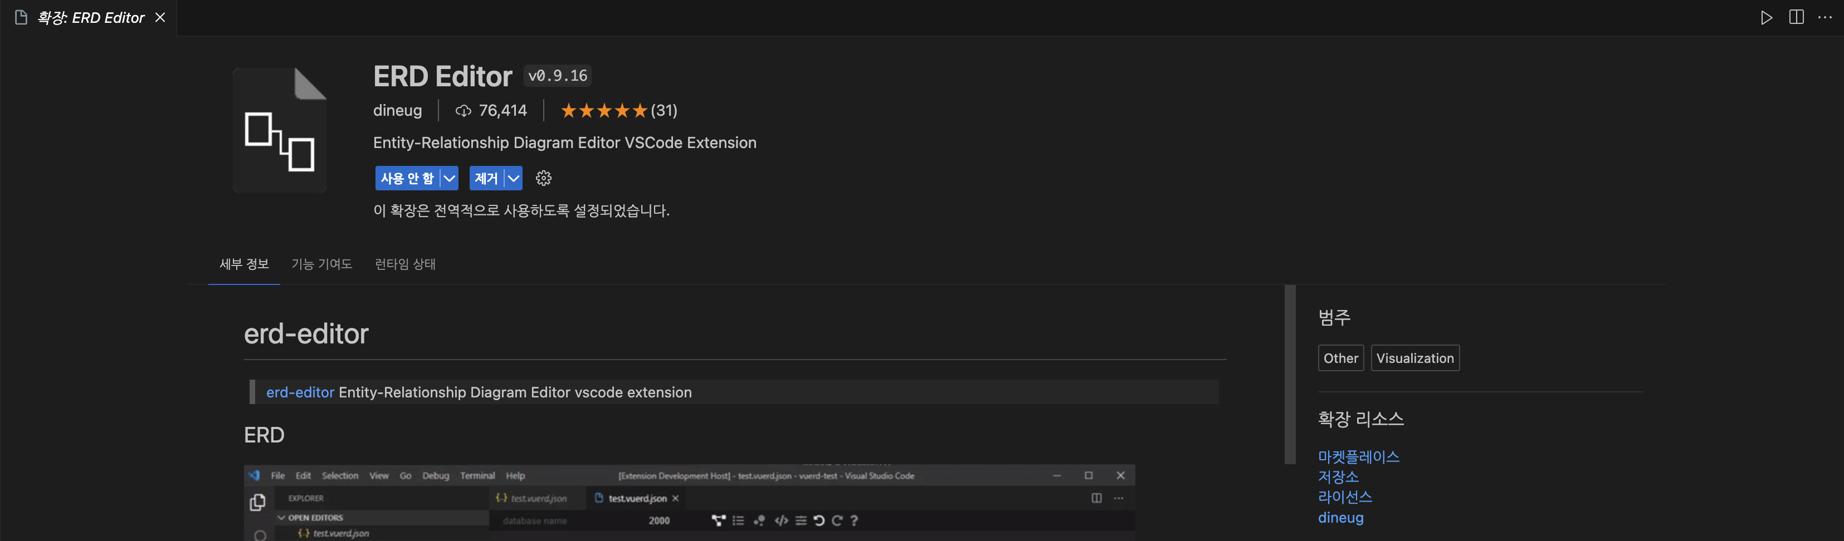Open the dineug link under 확장 리소스
The image size is (1844, 541).
pyautogui.click(x=1340, y=518)
